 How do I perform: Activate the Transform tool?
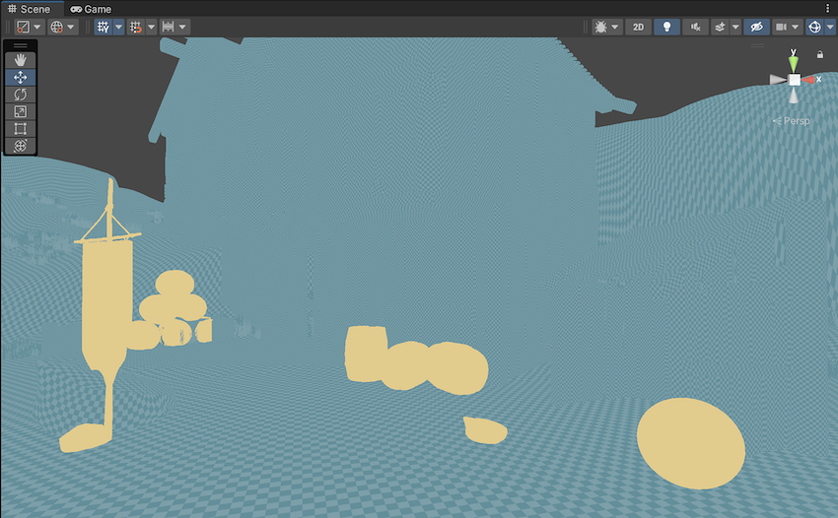pyautogui.click(x=21, y=146)
